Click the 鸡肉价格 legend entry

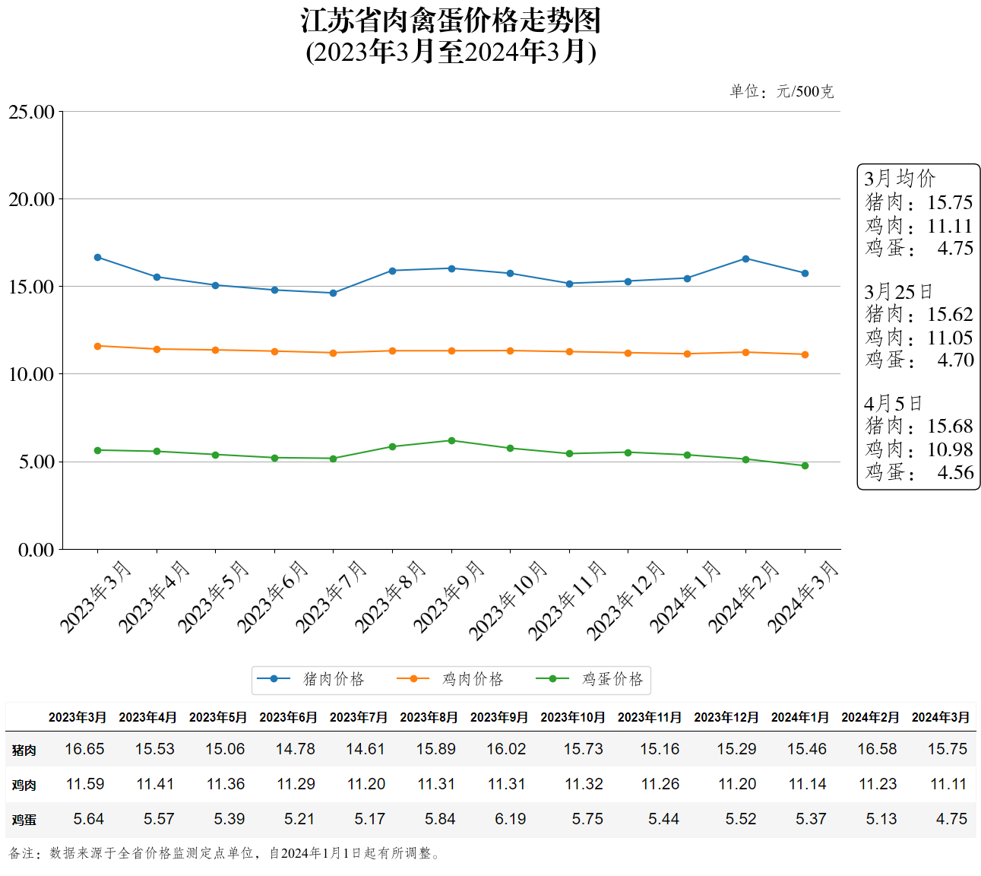(472, 679)
